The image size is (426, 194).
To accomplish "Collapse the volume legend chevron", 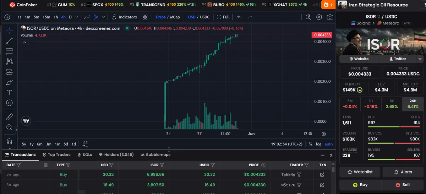I will (x=24, y=42).
